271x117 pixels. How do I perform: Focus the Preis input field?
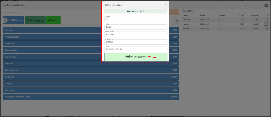[135, 27]
